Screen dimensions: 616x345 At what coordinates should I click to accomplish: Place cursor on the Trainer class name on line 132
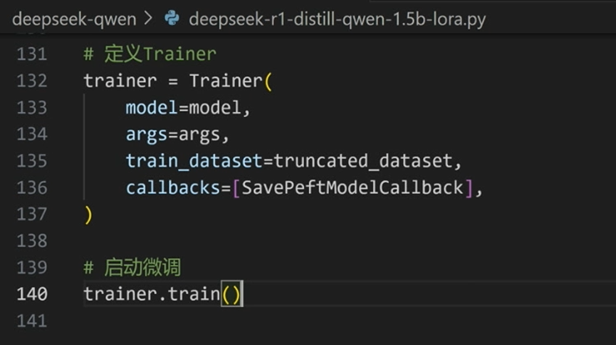click(x=226, y=81)
